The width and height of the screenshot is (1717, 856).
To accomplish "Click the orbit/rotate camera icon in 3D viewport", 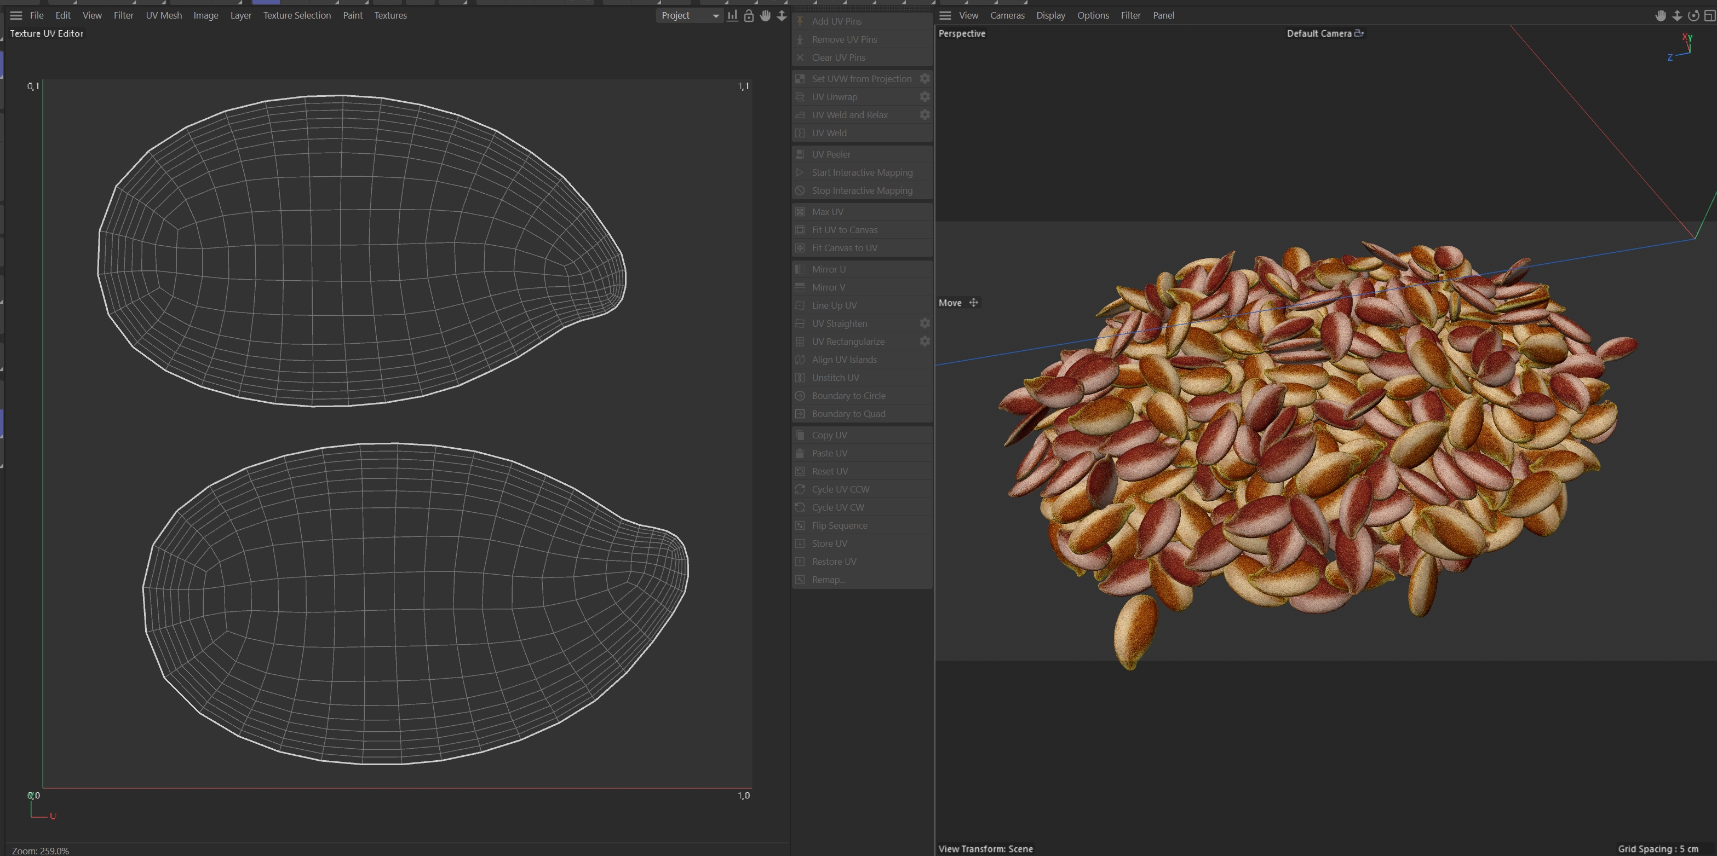I will coord(1693,15).
